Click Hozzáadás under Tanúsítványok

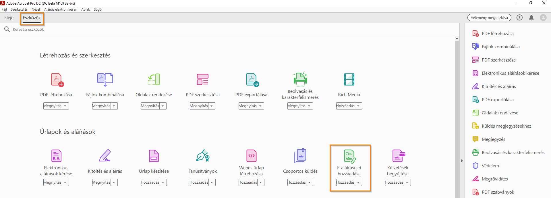[x=199, y=182]
